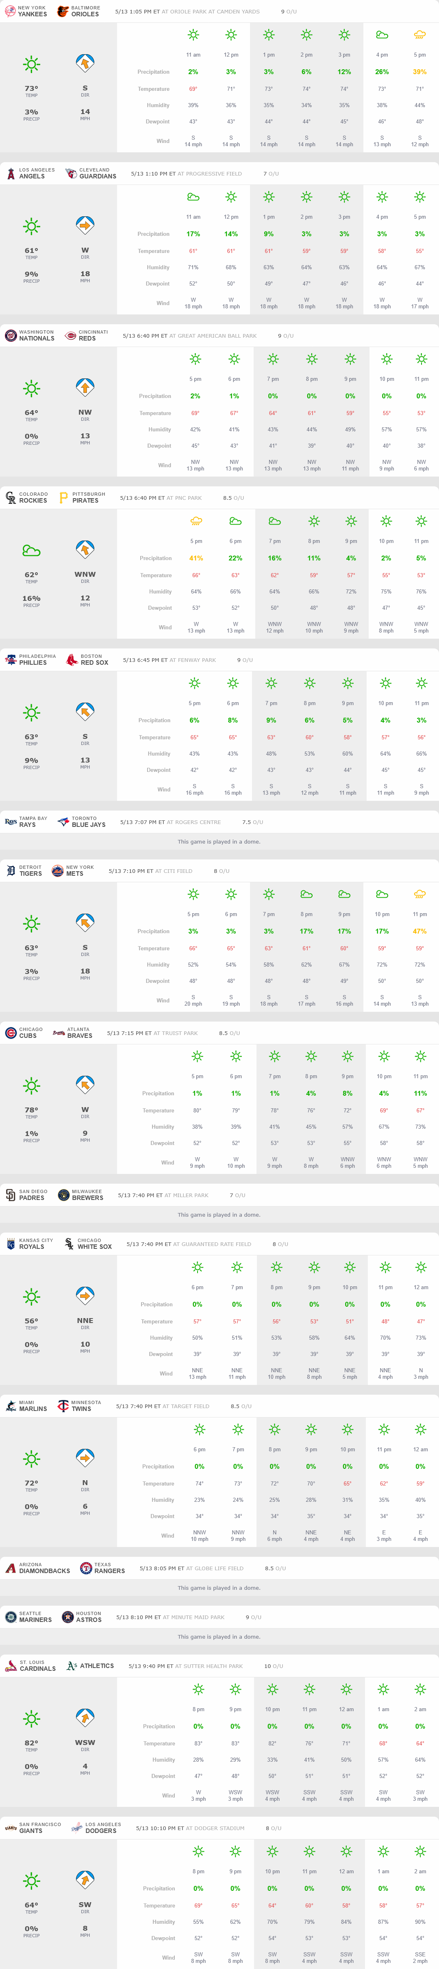Click 'AT GUARANTEED RATE FIELD' venue text

pos(213,1244)
